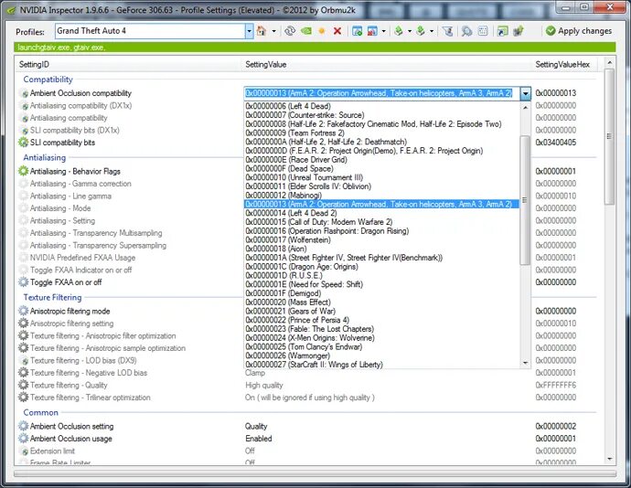Click gear icon beside Anisotropic filtering mode
The height and width of the screenshot is (488, 631).
pyautogui.click(x=24, y=311)
